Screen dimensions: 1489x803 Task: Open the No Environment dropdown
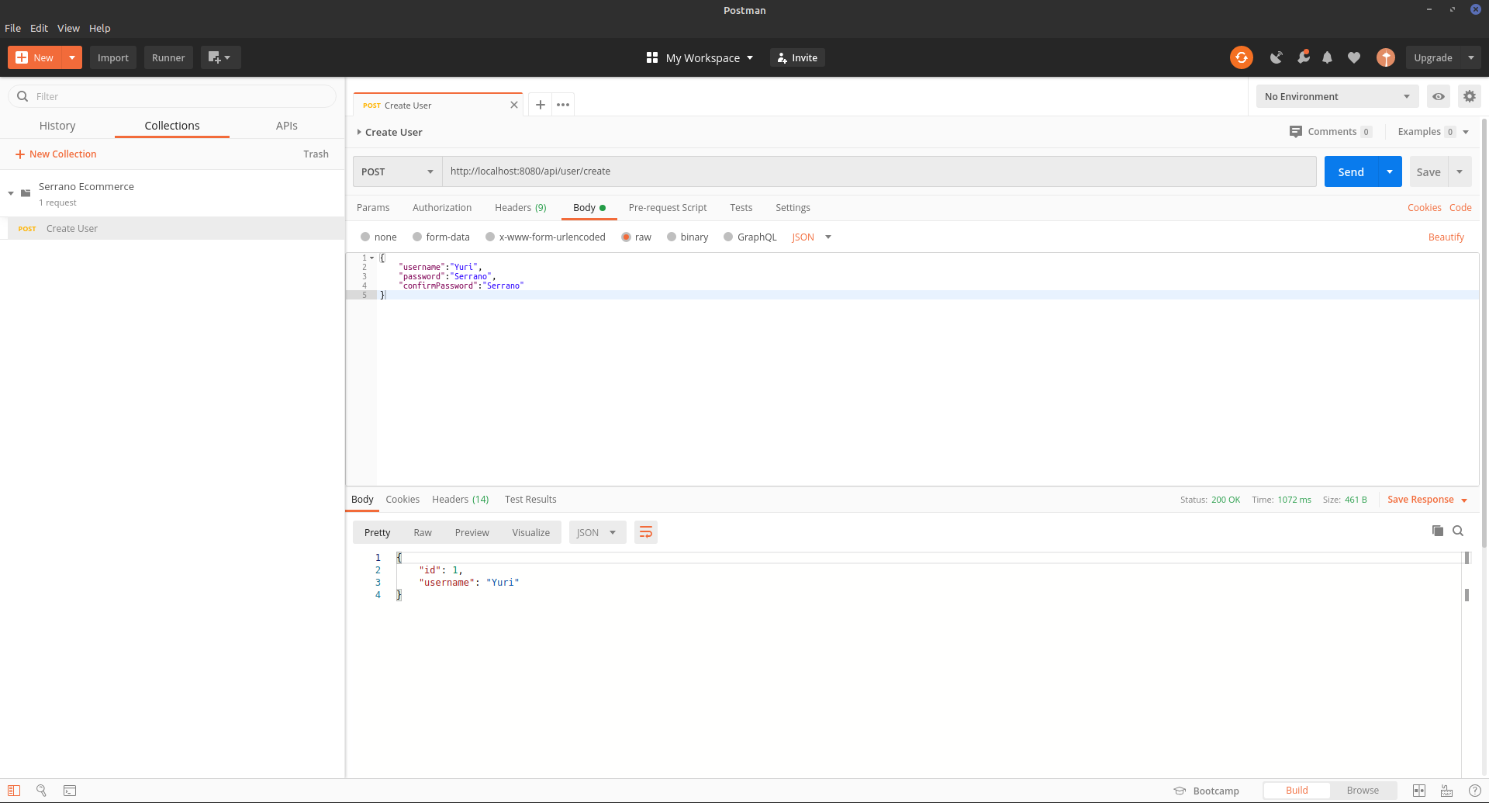tap(1337, 96)
